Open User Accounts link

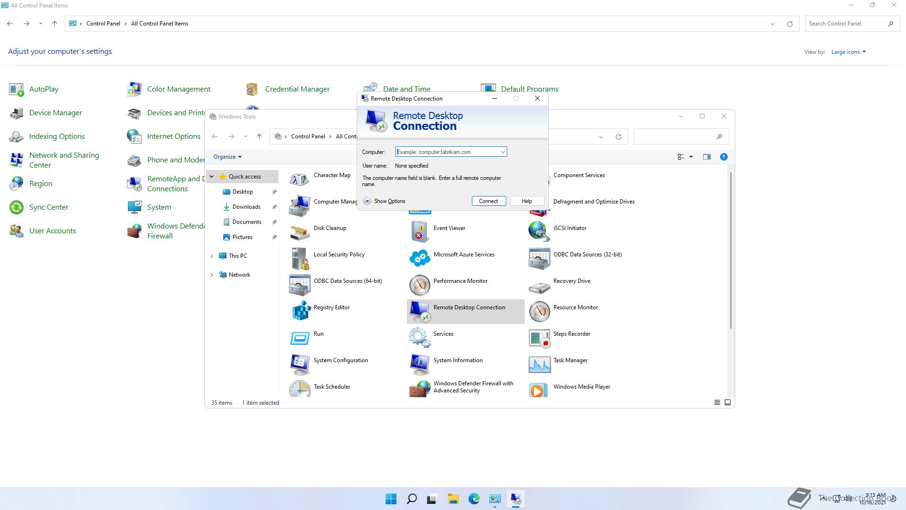52,230
